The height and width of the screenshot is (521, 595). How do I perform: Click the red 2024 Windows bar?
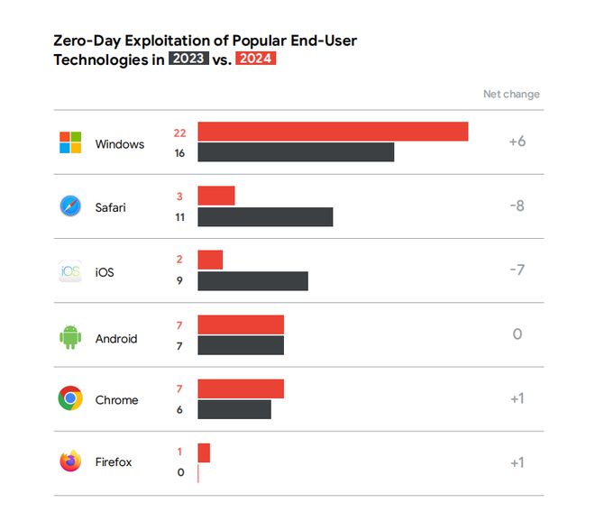[x=333, y=132]
